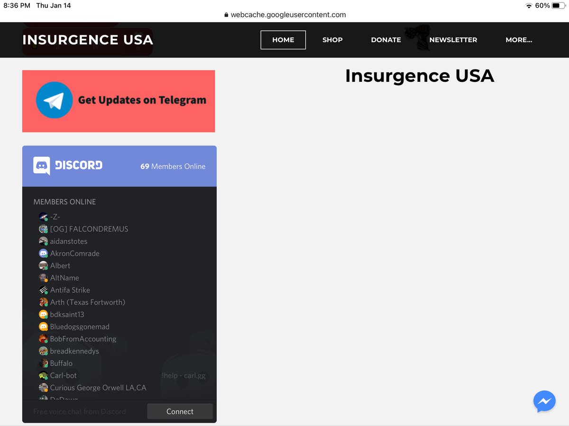The image size is (569, 426).
Task: Click the Connect button in Discord widget
Action: click(180, 411)
